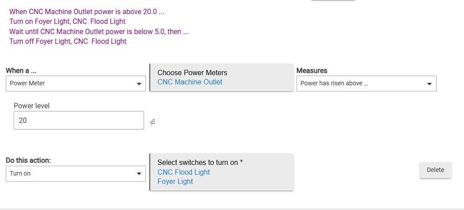The image size is (464, 210).
Task: Click the Measures label
Action: tap(312, 71)
